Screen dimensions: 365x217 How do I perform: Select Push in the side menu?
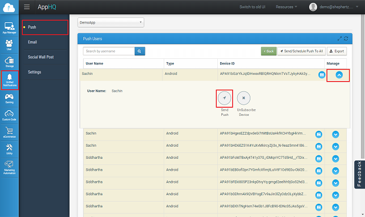(x=45, y=27)
